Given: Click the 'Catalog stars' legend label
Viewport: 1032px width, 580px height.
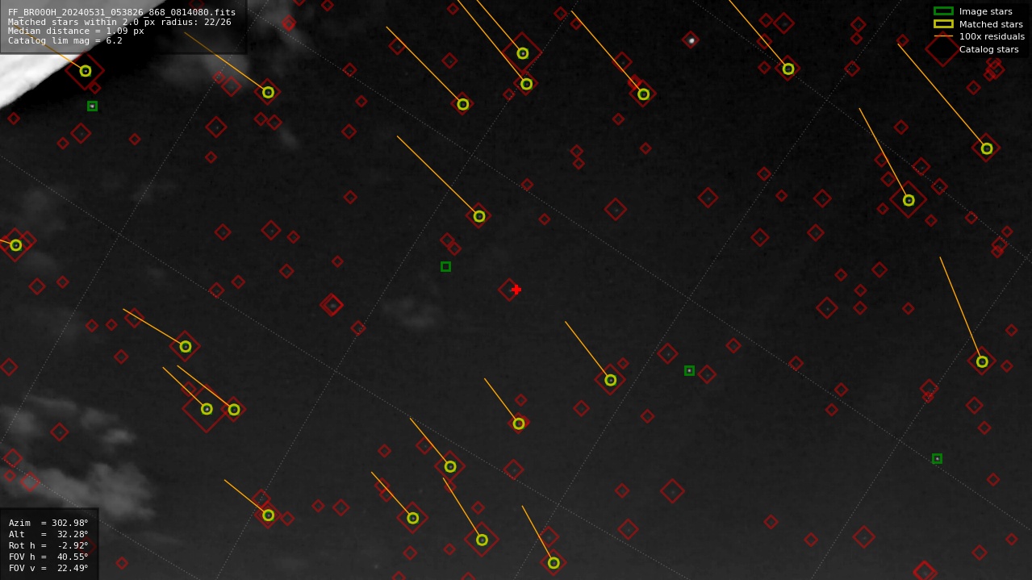Looking at the screenshot, I should [988, 49].
